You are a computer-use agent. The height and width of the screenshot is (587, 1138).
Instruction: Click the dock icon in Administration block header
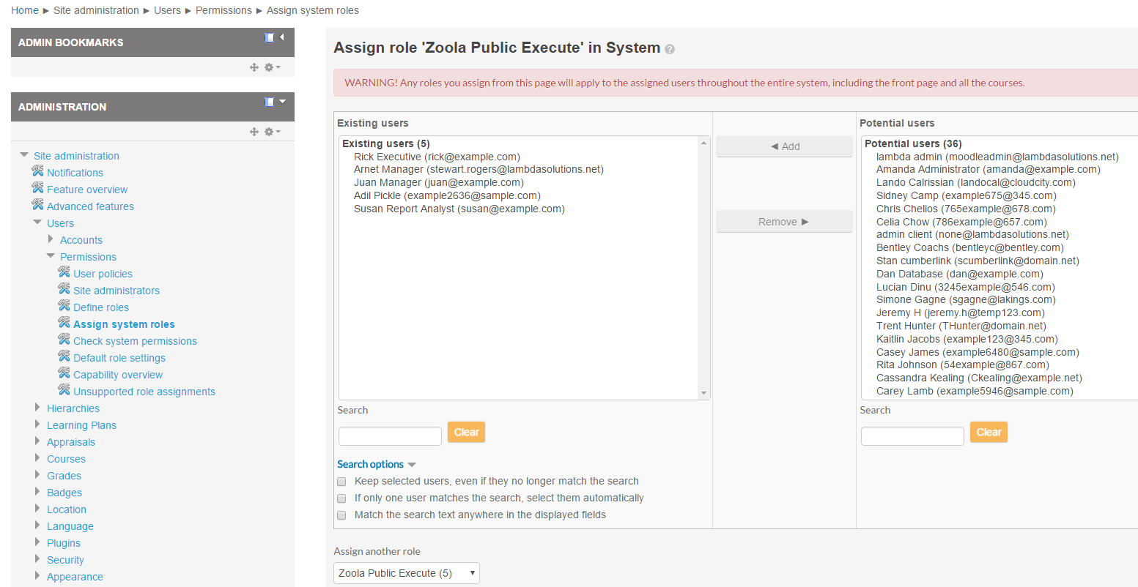[x=269, y=102]
